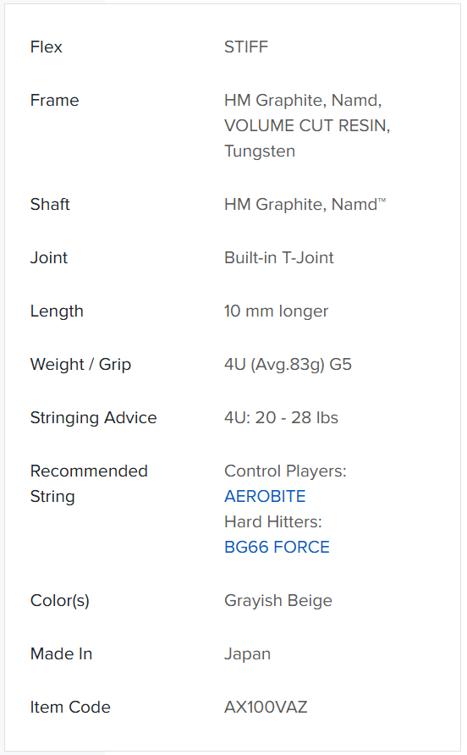
Task: Select the 4U: 20 - 28 lbs value
Action: [281, 417]
